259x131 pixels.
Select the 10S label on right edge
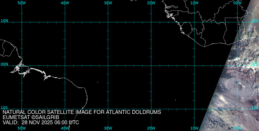(x=255, y=107)
